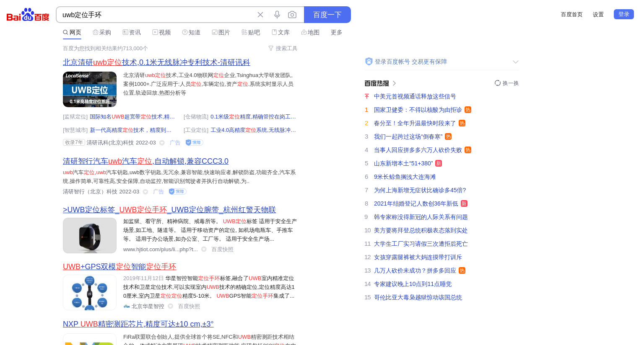Open hot topic 专家建议晚上10点到11点睡觉
The image size is (644, 345).
point(413,284)
